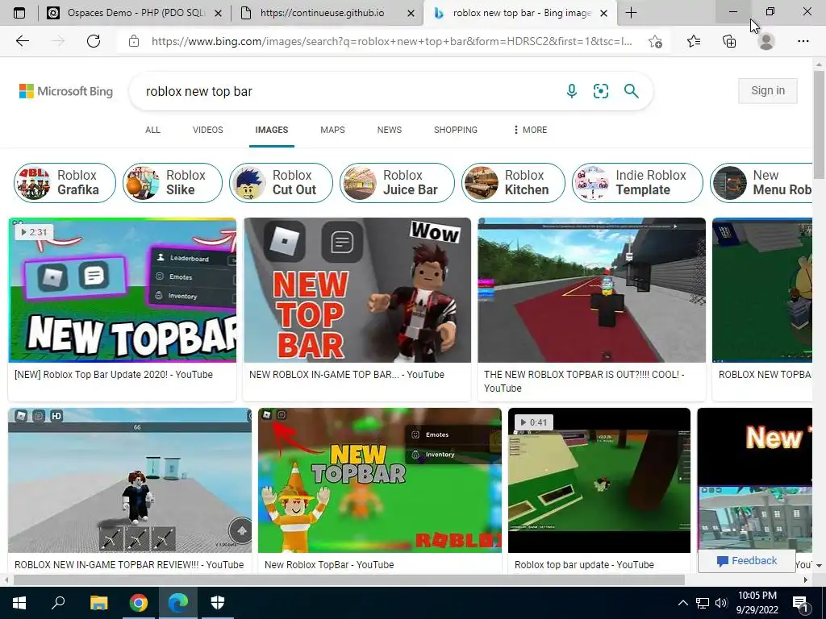Close the continueuse.github.io tab
Viewport: 826px width, 619px height.
click(x=411, y=13)
